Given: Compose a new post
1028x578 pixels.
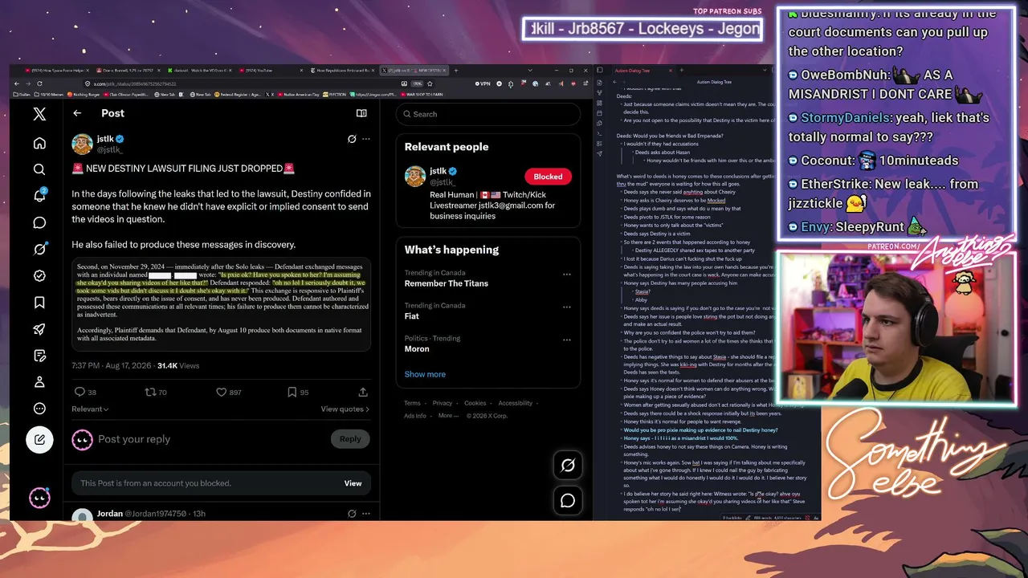Looking at the screenshot, I should (39, 439).
